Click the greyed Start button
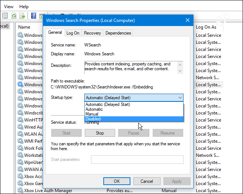This screenshot has height=194, width=243. (x=67, y=133)
